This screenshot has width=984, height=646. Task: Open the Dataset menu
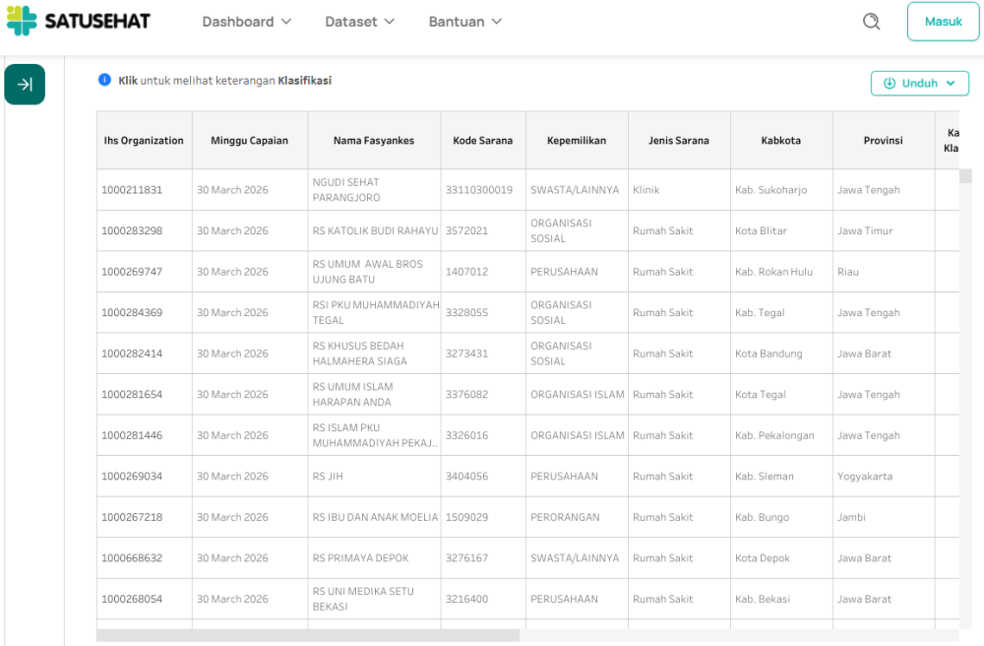pyautogui.click(x=359, y=22)
